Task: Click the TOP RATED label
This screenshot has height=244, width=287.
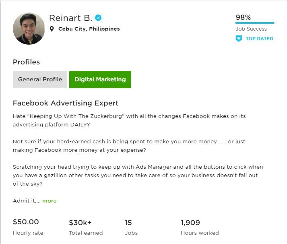Action: pos(259,39)
